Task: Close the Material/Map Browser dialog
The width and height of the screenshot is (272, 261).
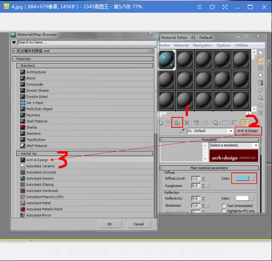Action: [150, 33]
